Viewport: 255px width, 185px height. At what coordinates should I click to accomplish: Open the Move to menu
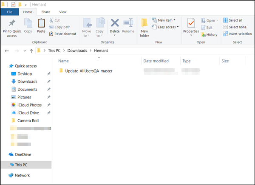point(87,28)
